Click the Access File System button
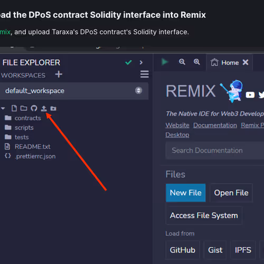Screen dimensions: 264x264 tap(204, 215)
